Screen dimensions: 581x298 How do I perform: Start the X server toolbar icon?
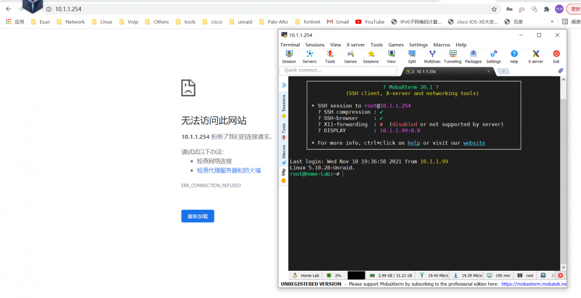point(536,57)
